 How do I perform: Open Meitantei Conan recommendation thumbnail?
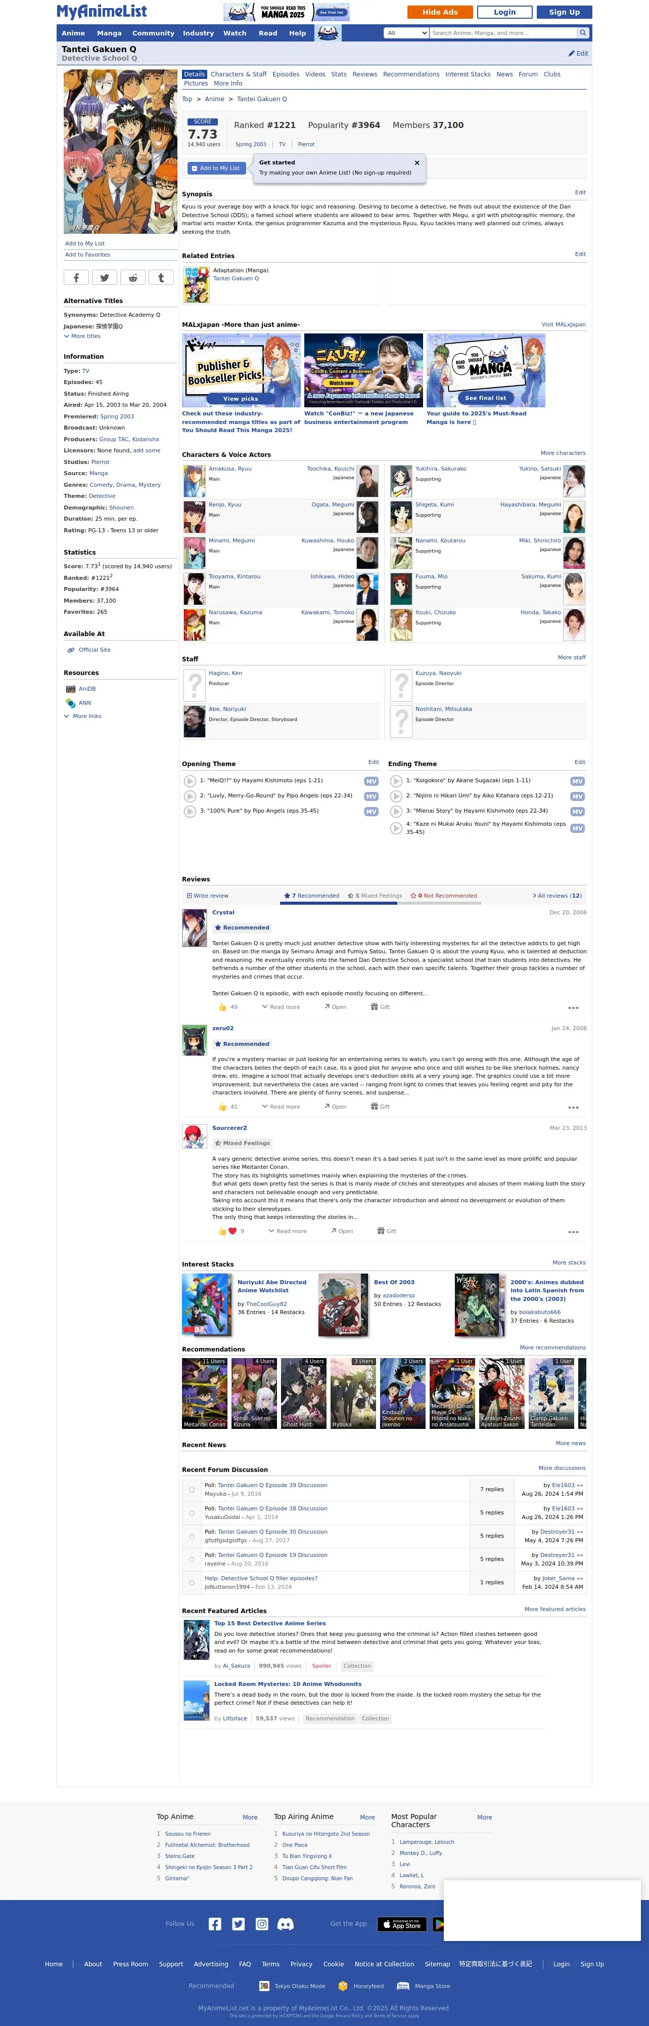click(204, 1393)
